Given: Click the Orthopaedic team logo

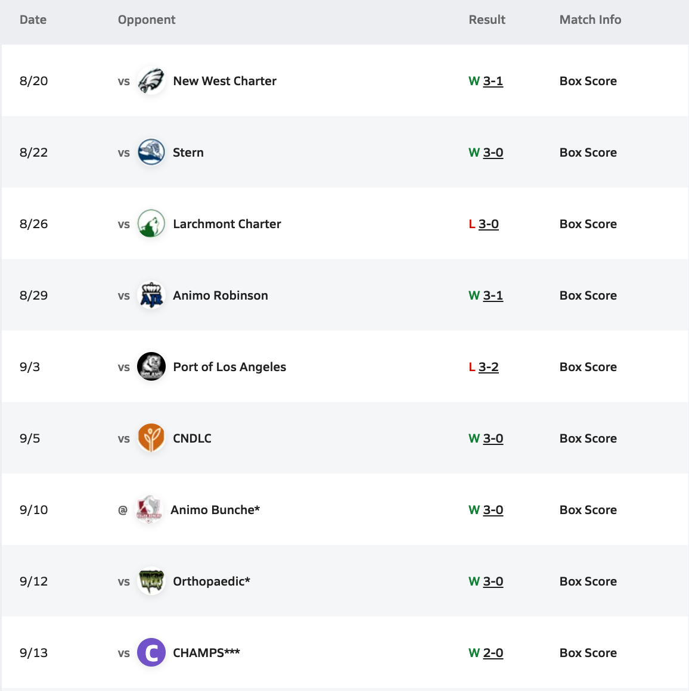Looking at the screenshot, I should pyautogui.click(x=151, y=581).
